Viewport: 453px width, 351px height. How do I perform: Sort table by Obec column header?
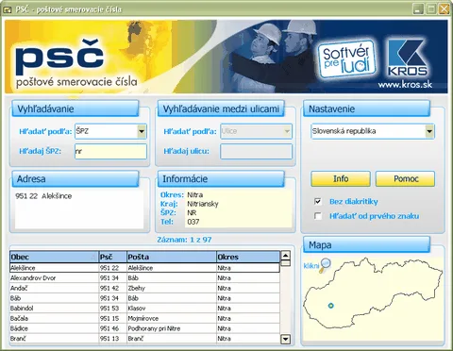pos(54,257)
